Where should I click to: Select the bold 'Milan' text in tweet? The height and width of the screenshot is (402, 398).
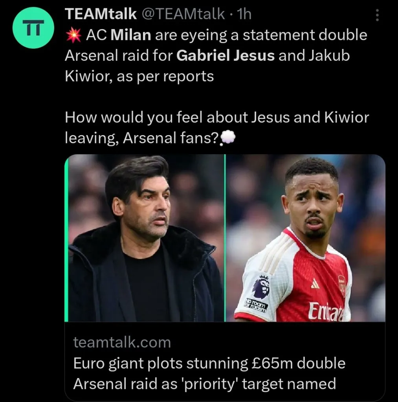tap(131, 35)
